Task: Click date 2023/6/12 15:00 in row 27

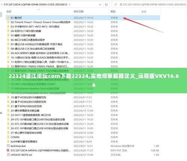Action: coord(83,133)
